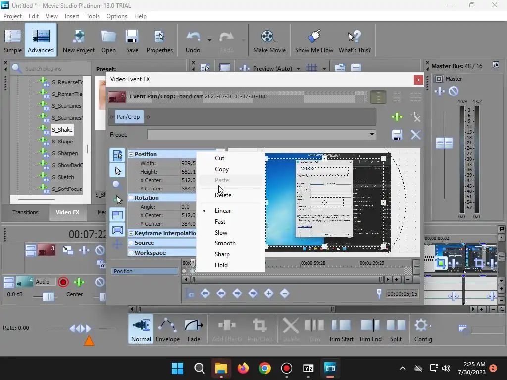Create a new keyframe with plus diamond
Screen dimensions: 507x380
click(269, 293)
